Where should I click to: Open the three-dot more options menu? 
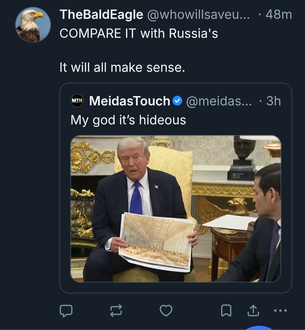tap(280, 310)
